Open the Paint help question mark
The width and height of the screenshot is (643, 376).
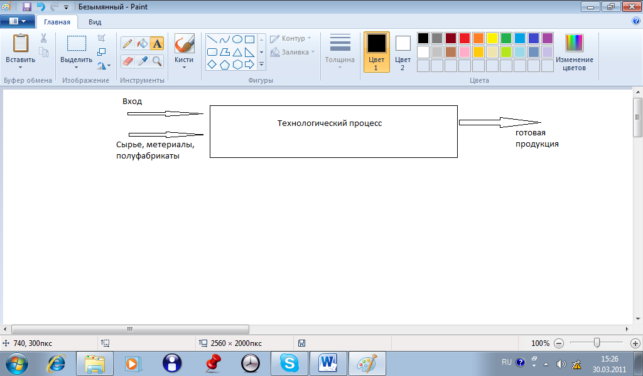tap(636, 21)
